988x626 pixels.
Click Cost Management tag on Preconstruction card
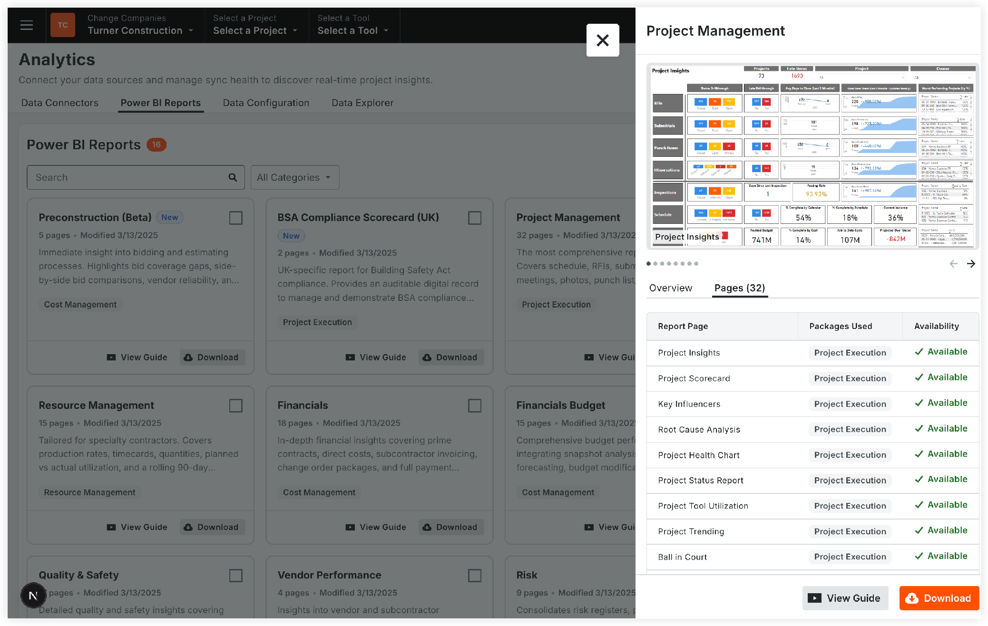coord(80,305)
